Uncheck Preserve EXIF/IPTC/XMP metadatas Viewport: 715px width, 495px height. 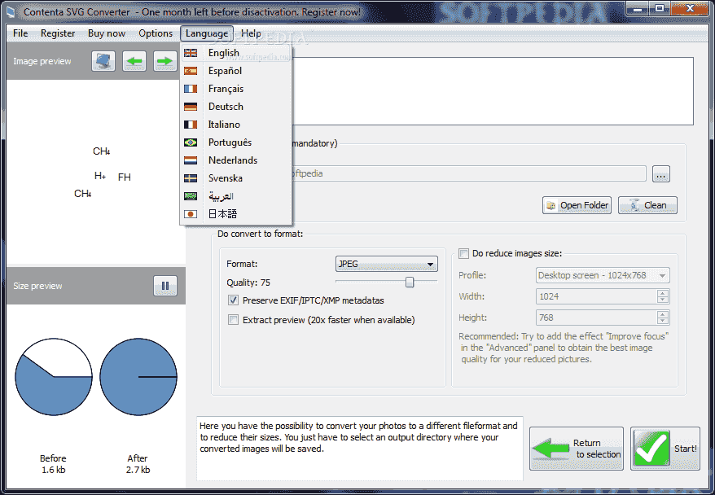(234, 300)
